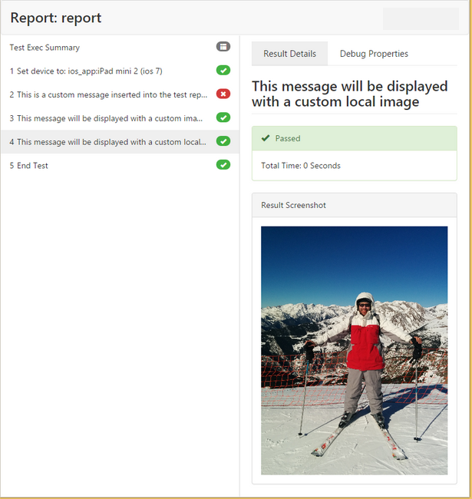Click the green check icon for step 1
This screenshot has height=499, width=472.
tap(223, 71)
